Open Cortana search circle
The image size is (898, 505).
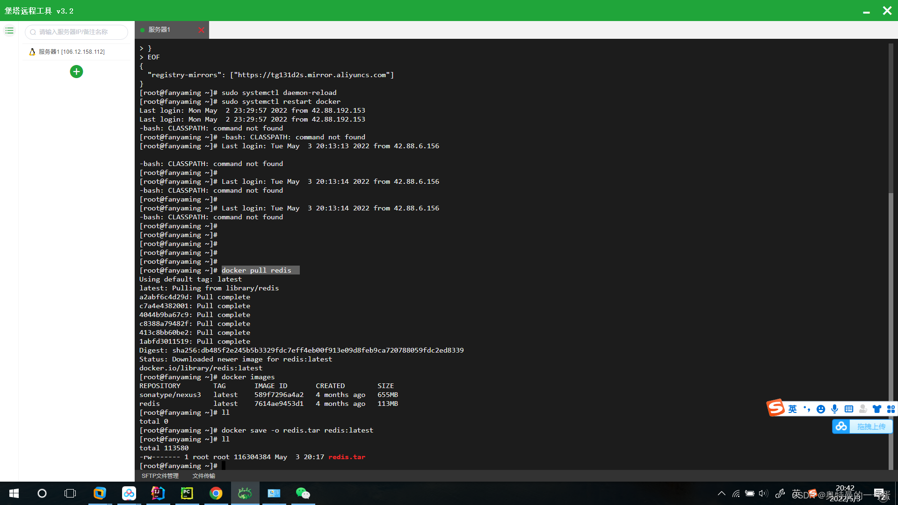[x=42, y=493]
